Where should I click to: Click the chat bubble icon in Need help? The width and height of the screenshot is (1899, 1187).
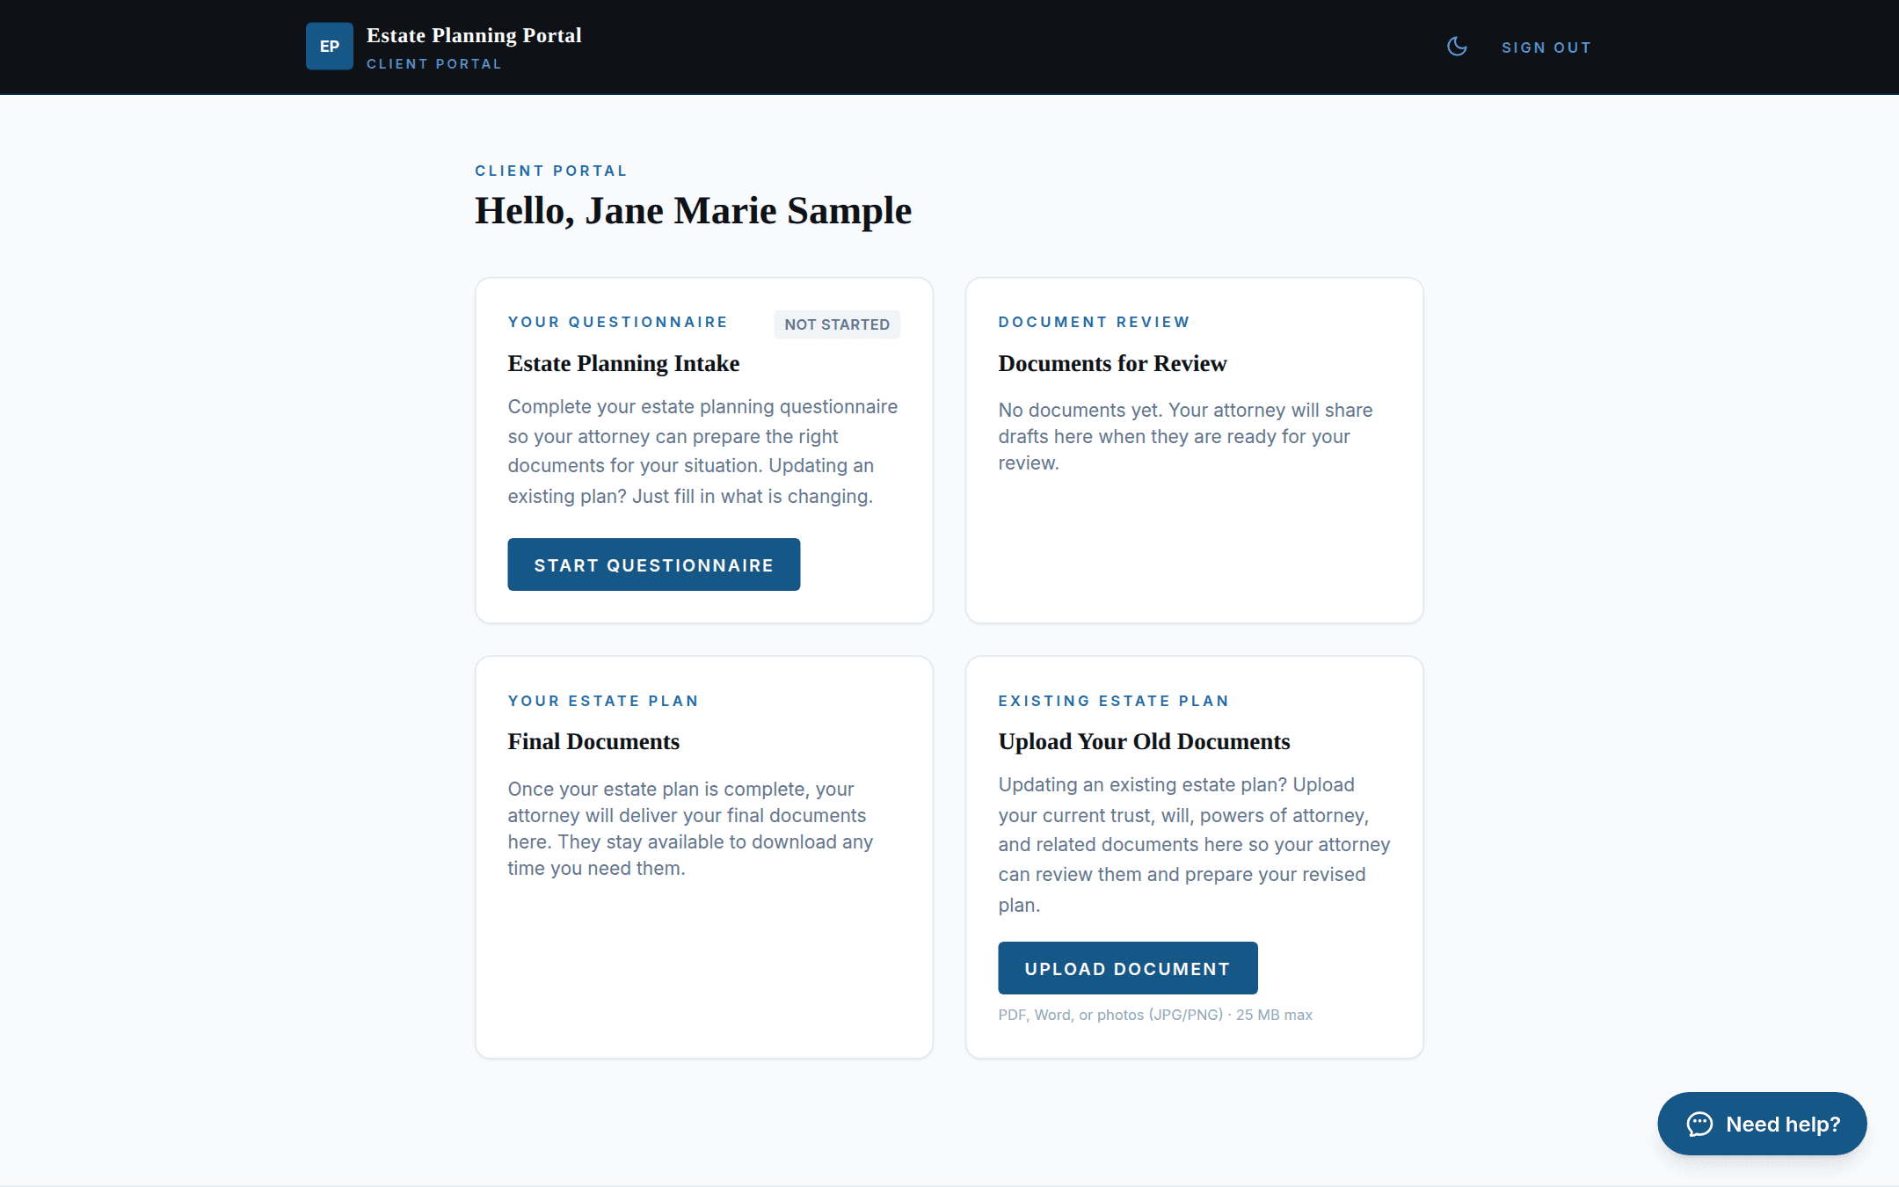1699,1124
